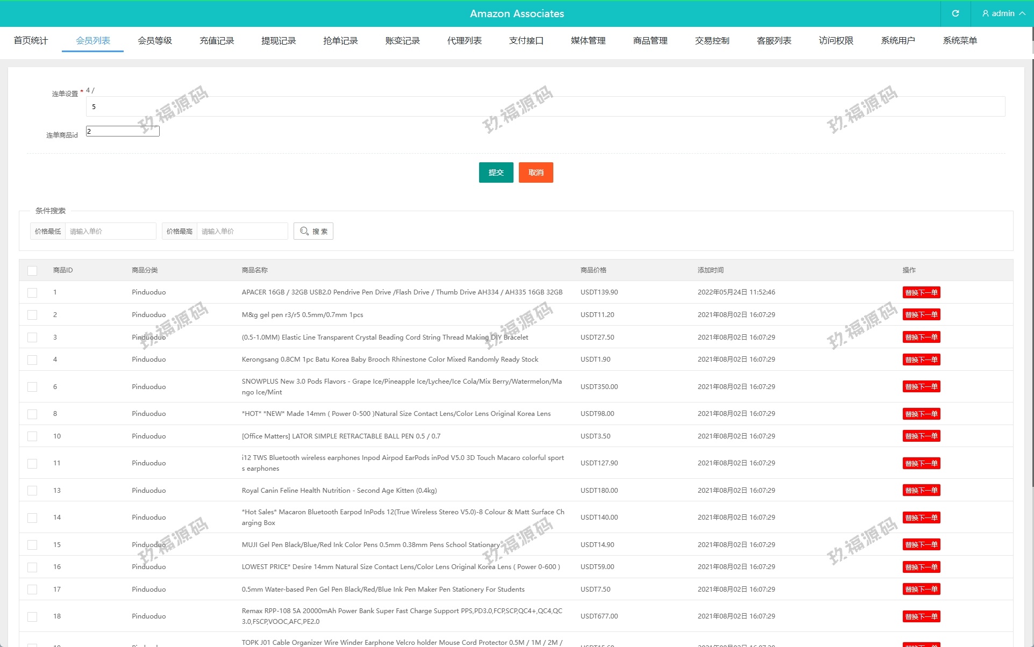Image resolution: width=1034 pixels, height=647 pixels.
Task: Check the row for product ID 1
Action: coord(32,292)
